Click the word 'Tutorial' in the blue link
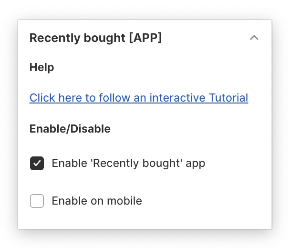The height and width of the screenshot is (248, 289). 228,98
